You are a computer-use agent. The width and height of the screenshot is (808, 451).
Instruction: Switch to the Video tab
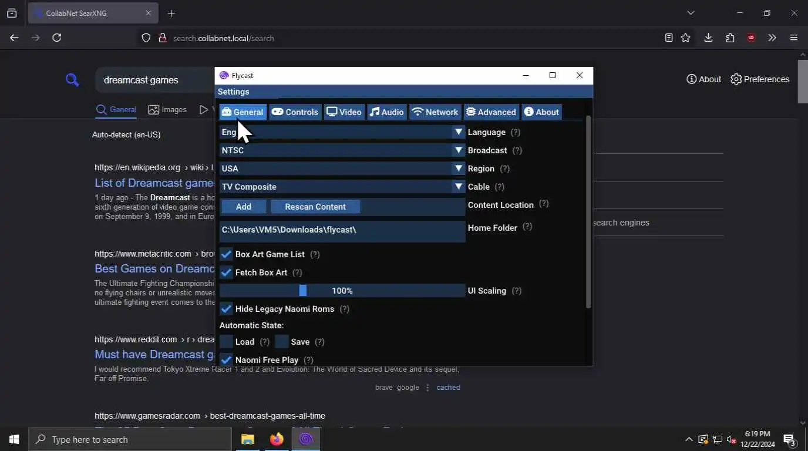[x=344, y=112]
